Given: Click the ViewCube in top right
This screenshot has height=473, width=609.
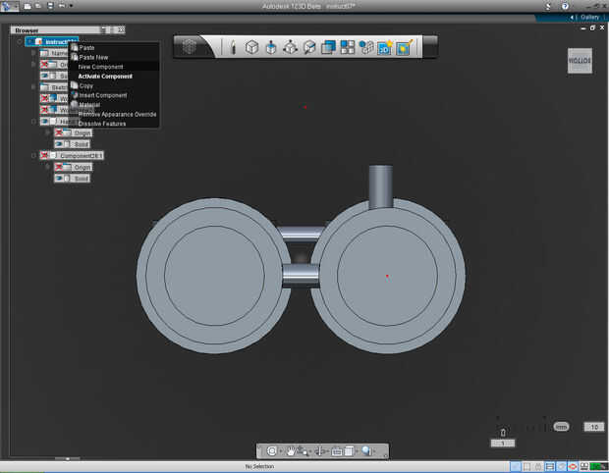Looking at the screenshot, I should [580, 61].
